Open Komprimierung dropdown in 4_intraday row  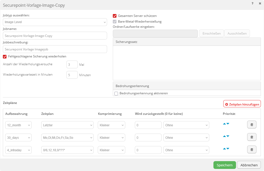tap(111, 150)
